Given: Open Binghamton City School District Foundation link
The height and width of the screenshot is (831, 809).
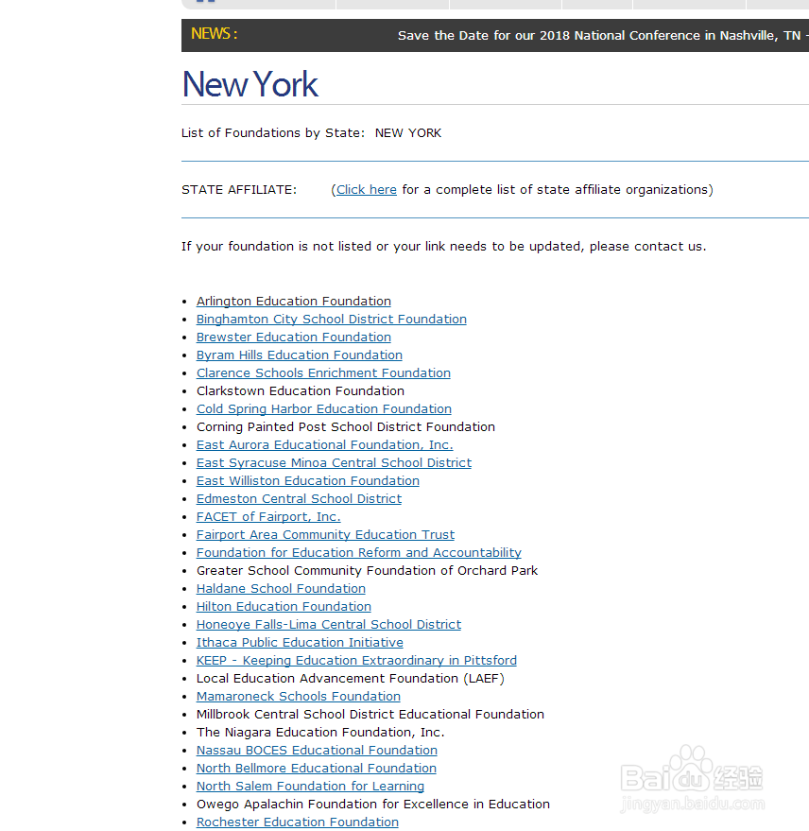Looking at the screenshot, I should click(331, 319).
